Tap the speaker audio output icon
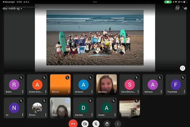Image resolution: width=190 pixels, height=127 pixels. coord(185,8)
